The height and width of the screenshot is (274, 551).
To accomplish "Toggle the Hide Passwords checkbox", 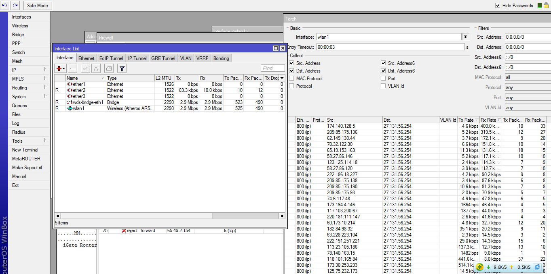I will tap(498, 6).
